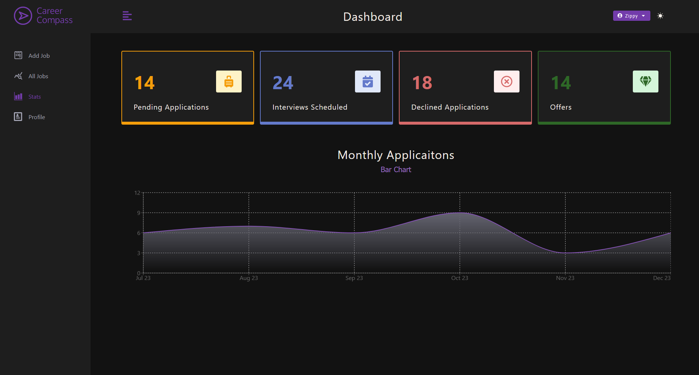Toggle light mode with the sun icon

pos(661,16)
